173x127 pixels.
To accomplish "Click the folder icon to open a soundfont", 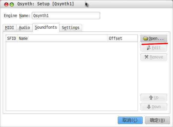I will (145, 39).
